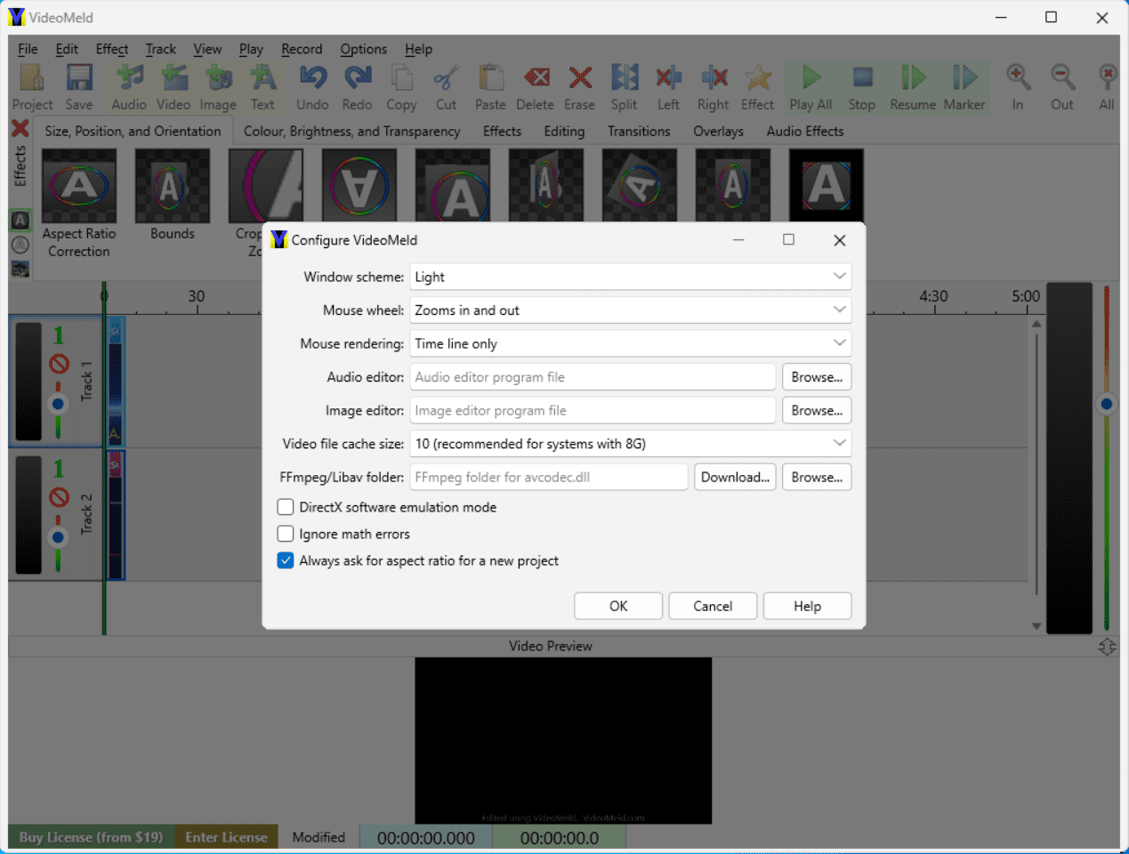Click the timeline vertical scrollbar down arrow

tap(1036, 626)
